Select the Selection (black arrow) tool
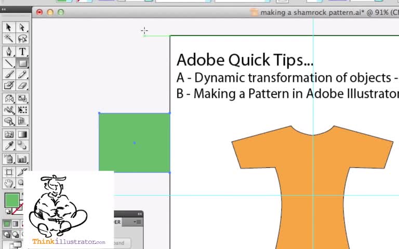This screenshot has height=249, width=399. pyautogui.click(x=9, y=27)
